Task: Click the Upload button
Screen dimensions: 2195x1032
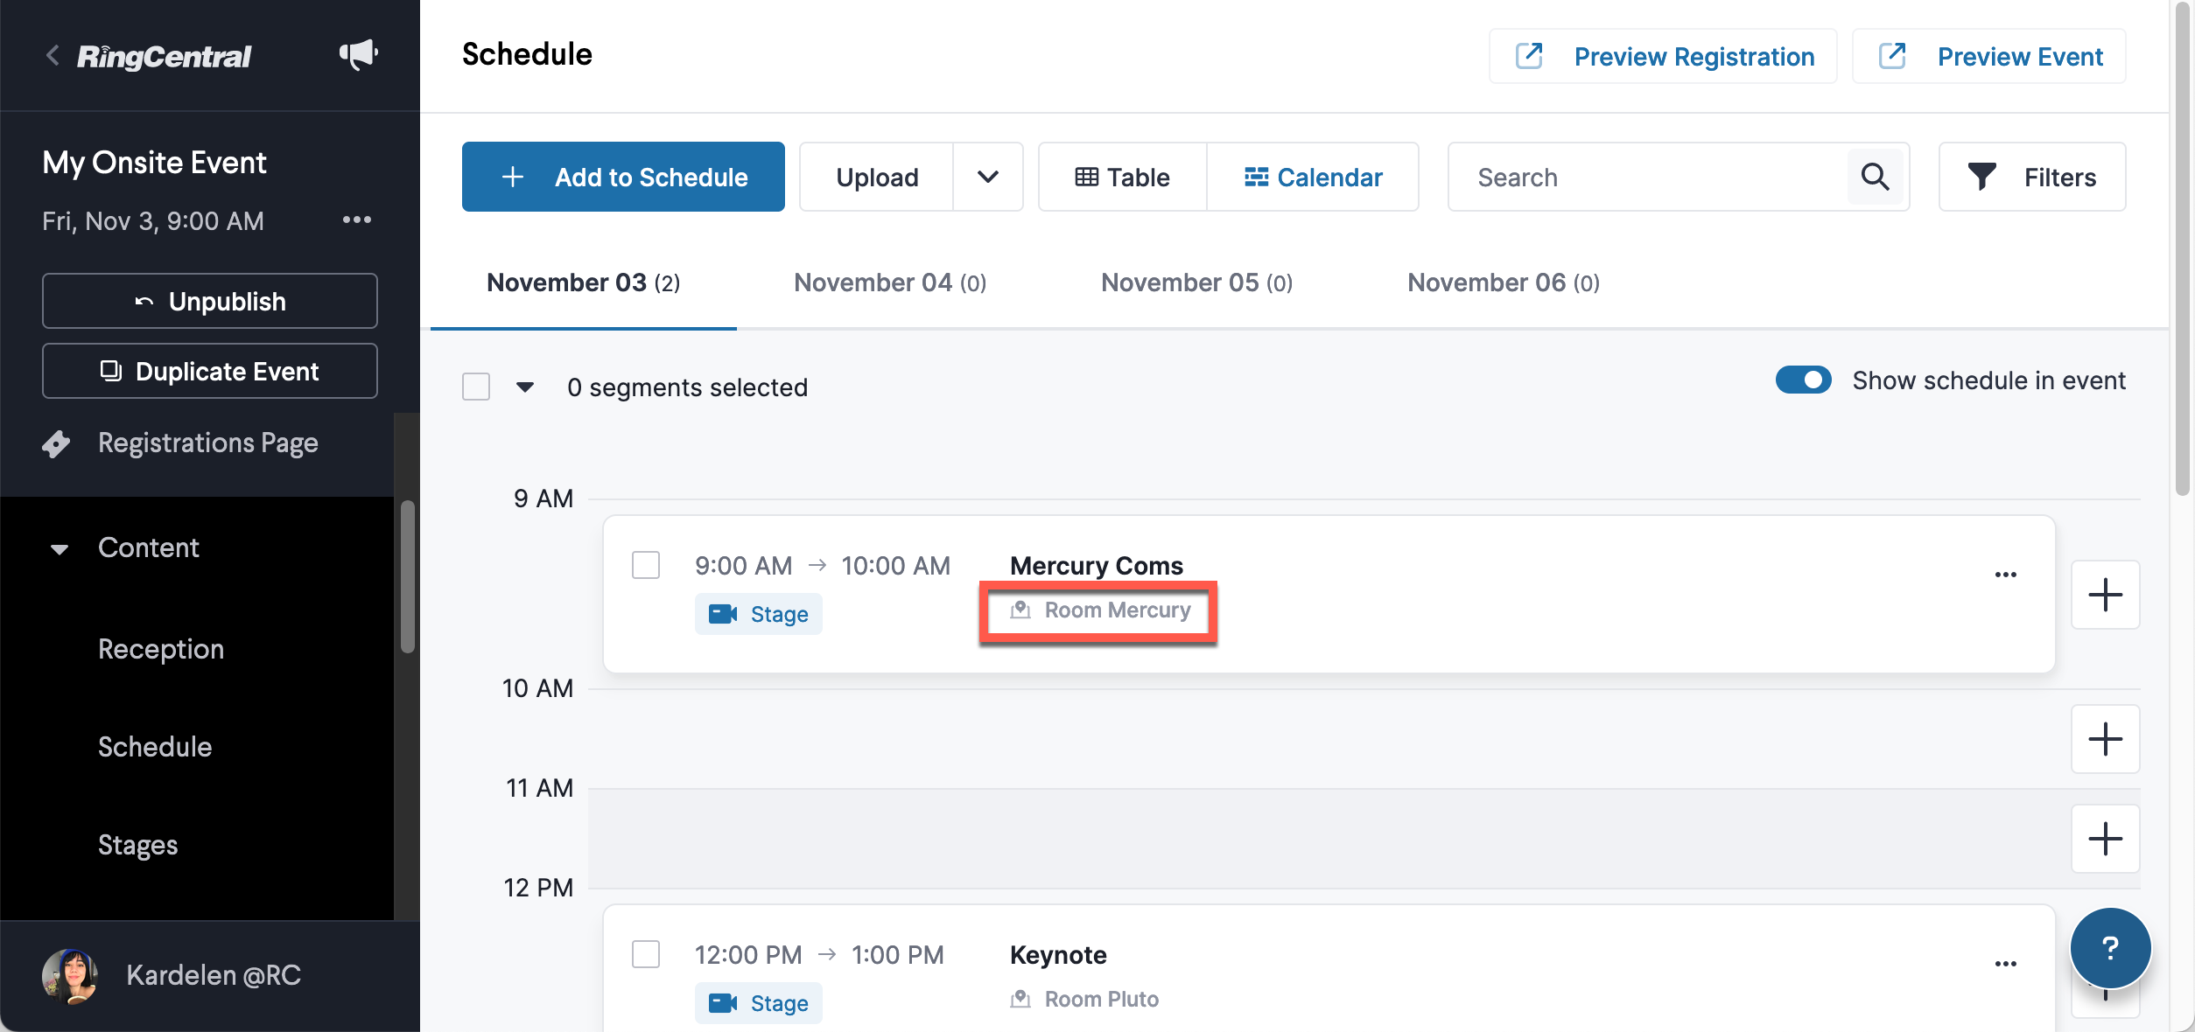Action: pyautogui.click(x=877, y=177)
